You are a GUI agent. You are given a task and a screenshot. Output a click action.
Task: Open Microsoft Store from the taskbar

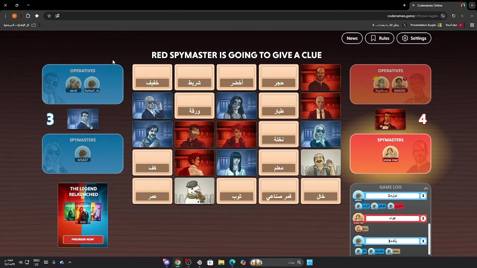click(x=211, y=262)
